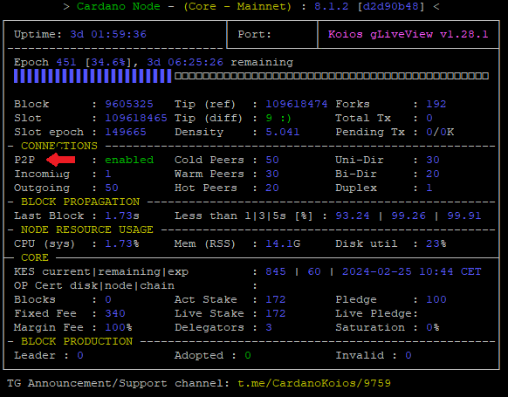Click the CORE section header
Screen dimensions: 508x397
click(35, 257)
